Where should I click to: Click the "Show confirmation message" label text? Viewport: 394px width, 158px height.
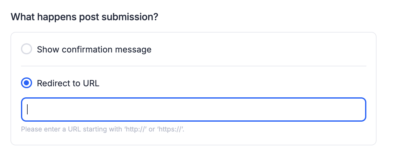[x=94, y=50]
